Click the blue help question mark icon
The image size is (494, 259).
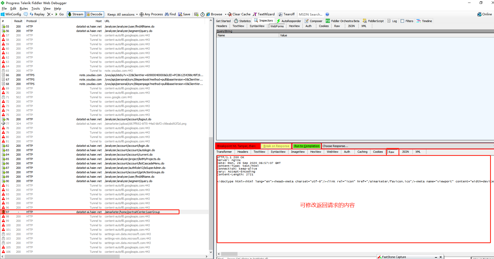coord(327,14)
